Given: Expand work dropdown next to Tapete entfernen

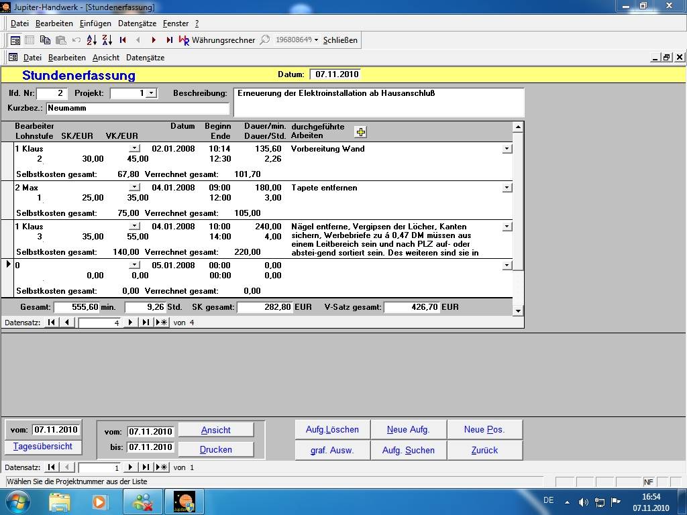Looking at the screenshot, I should click(507, 188).
